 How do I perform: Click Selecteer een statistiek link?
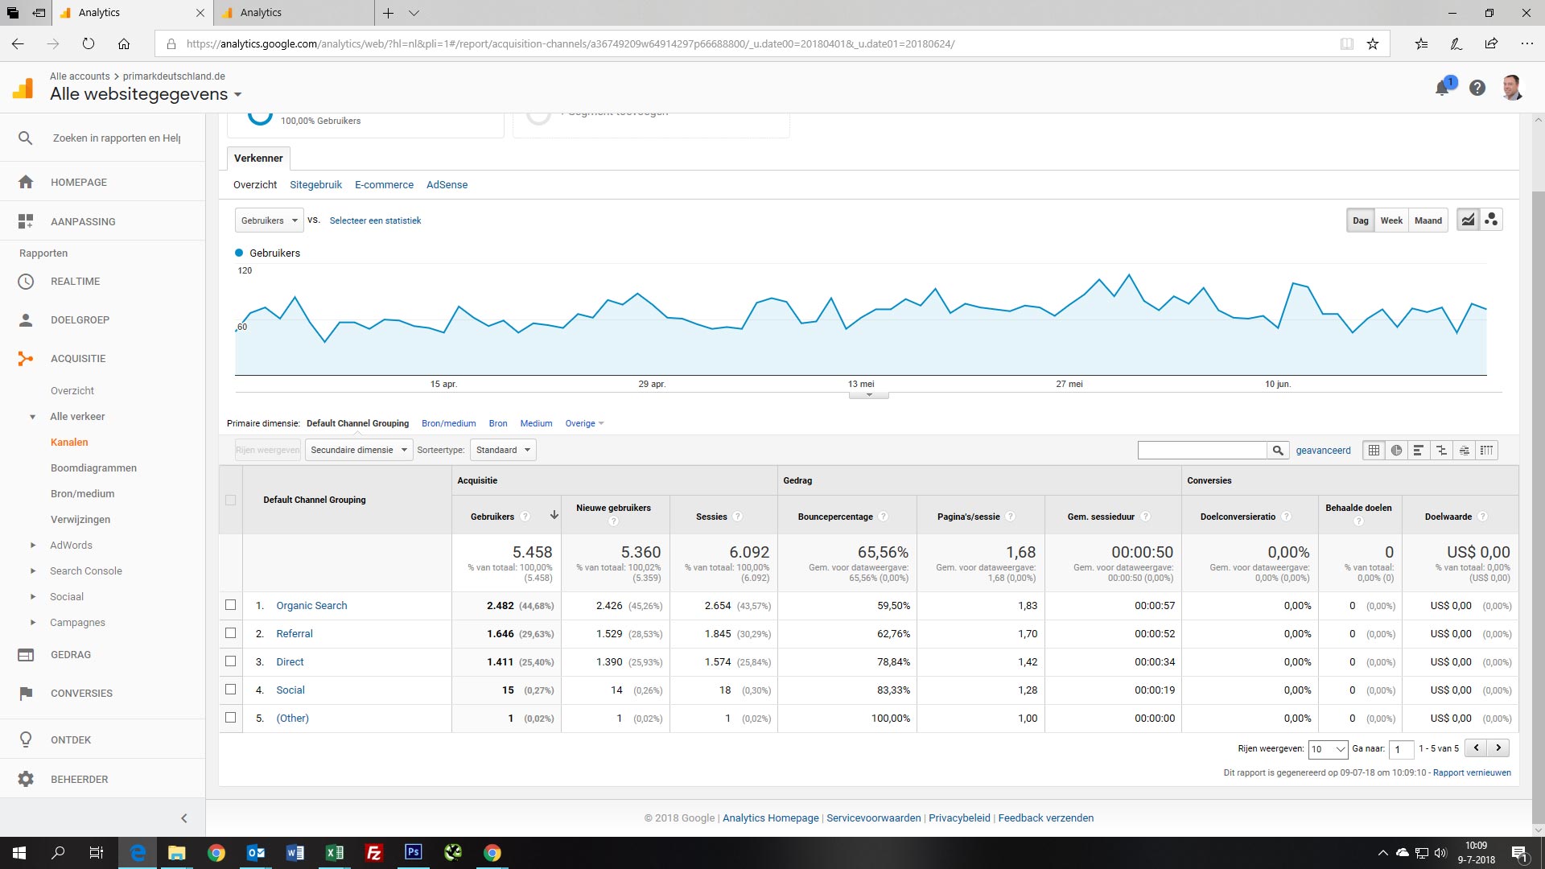[x=375, y=220]
